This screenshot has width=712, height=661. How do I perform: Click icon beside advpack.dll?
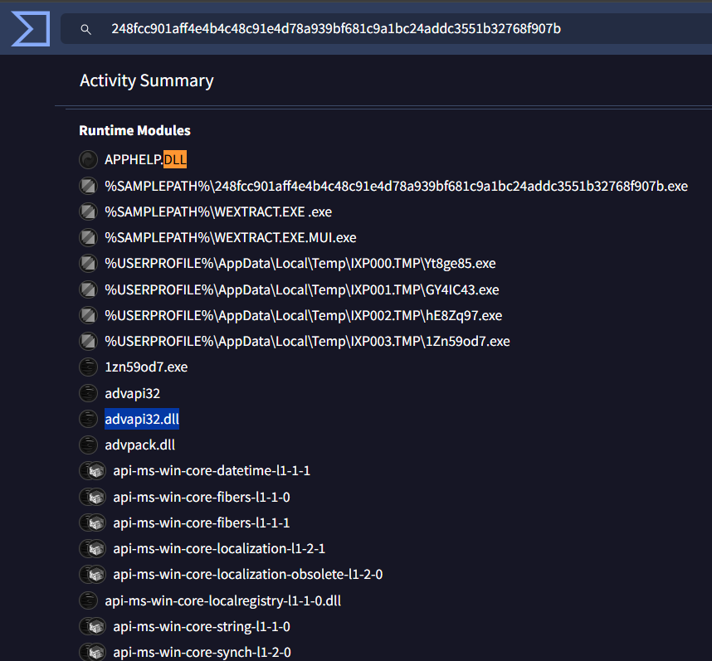coord(89,445)
